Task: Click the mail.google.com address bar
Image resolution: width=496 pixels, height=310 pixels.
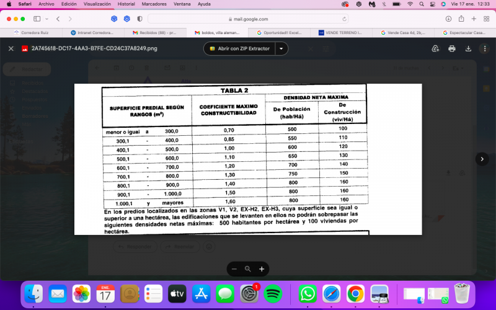Action: tap(248, 19)
